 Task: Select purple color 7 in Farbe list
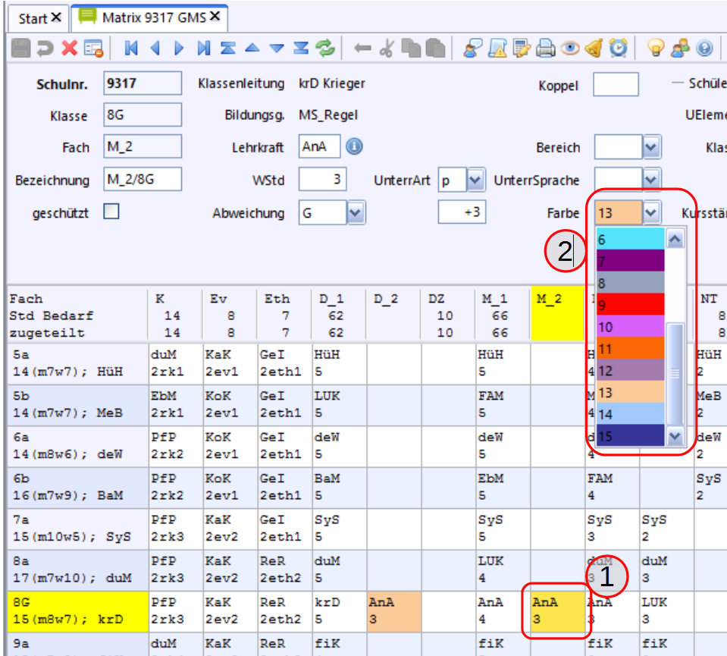tap(630, 261)
